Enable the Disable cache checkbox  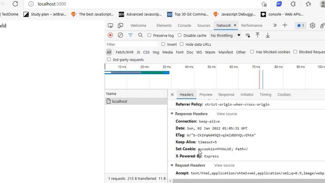[x=179, y=35]
